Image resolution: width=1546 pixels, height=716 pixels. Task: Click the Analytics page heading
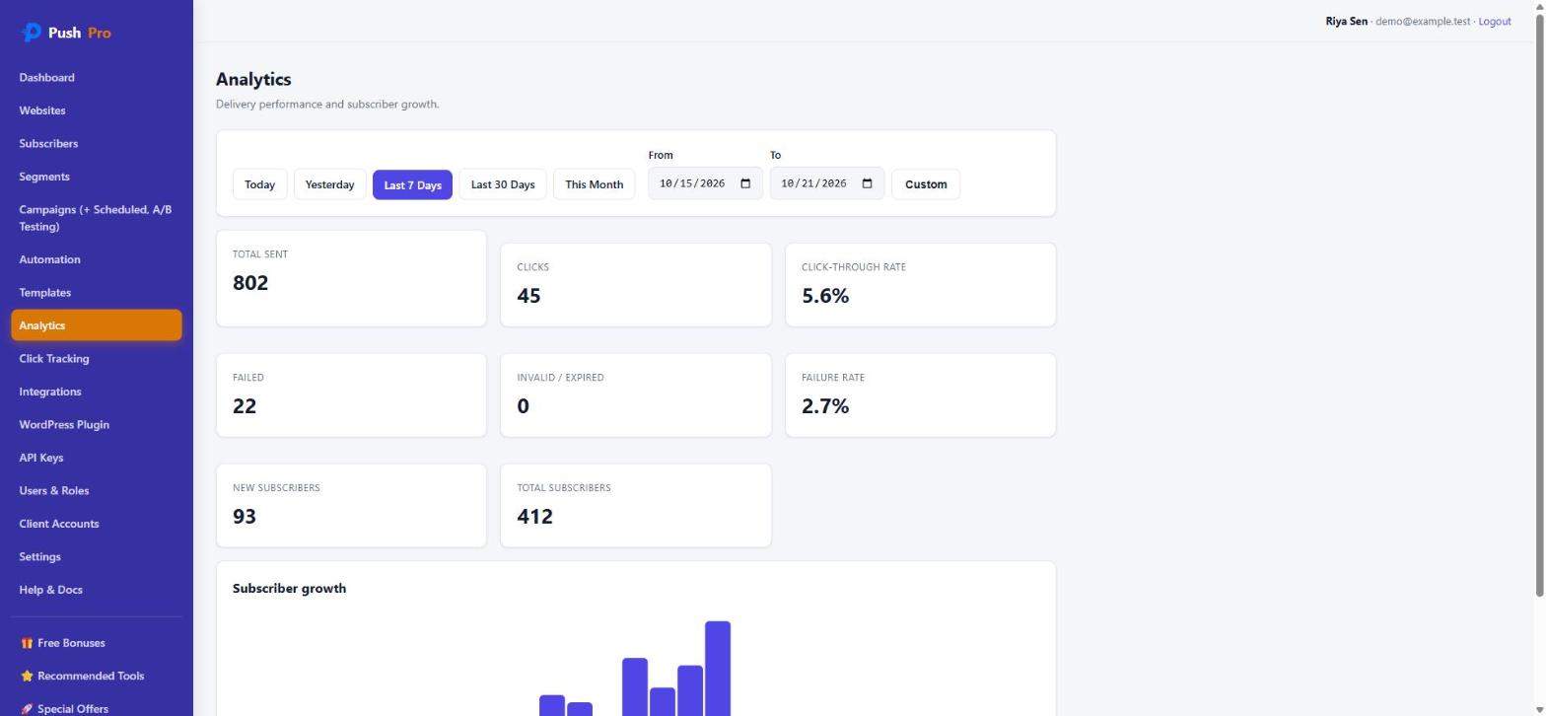click(x=253, y=79)
